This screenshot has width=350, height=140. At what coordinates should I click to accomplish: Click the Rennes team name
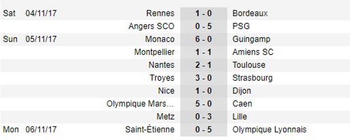(x=160, y=14)
